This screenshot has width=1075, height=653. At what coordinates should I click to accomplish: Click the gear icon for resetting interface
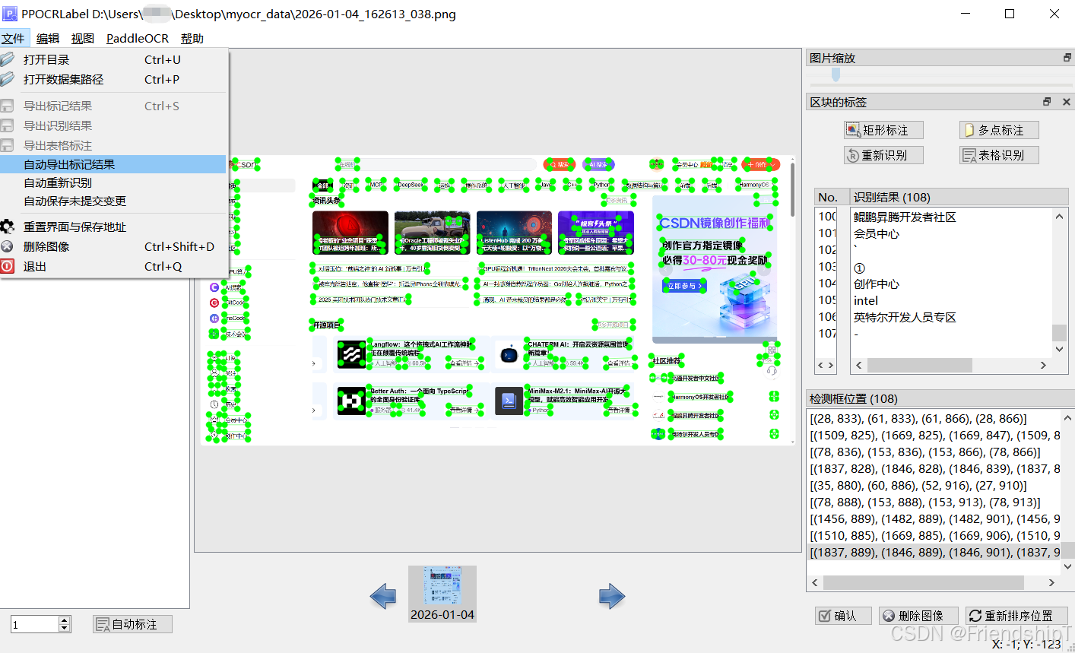pos(7,227)
